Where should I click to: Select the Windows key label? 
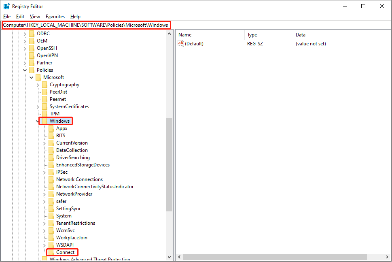click(x=59, y=121)
